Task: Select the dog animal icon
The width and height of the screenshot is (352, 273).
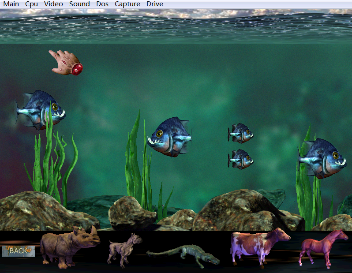Action: point(124,251)
